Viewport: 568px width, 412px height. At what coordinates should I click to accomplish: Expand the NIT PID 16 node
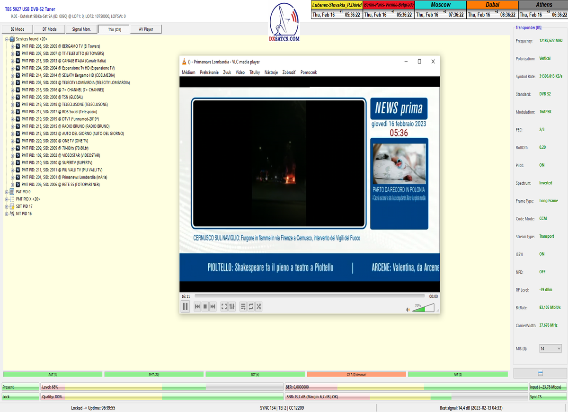[x=7, y=214]
